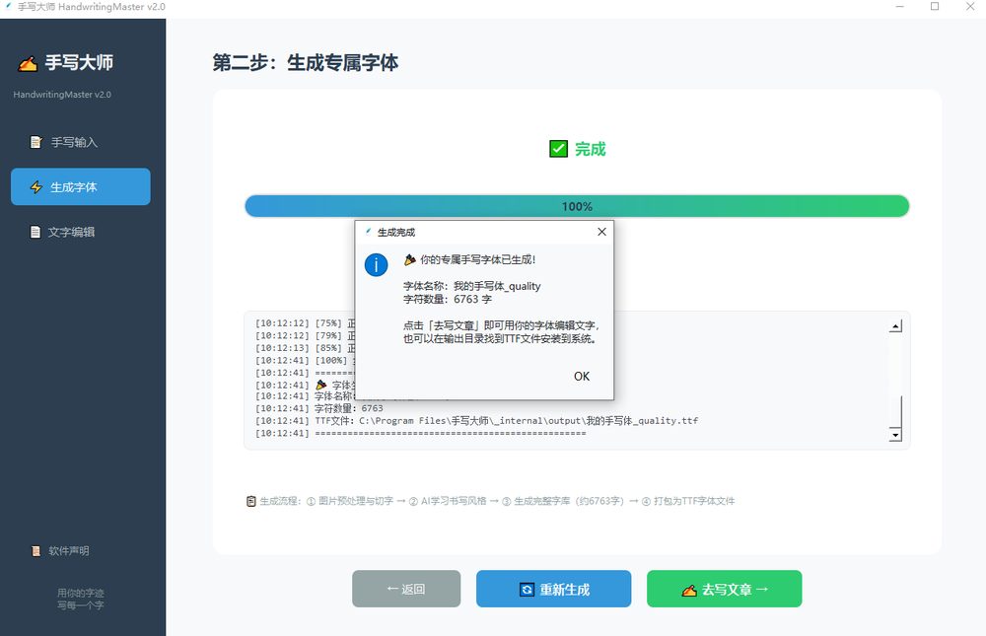The image size is (986, 636).
Task: Click the log scrollbar up arrow
Action: point(896,325)
